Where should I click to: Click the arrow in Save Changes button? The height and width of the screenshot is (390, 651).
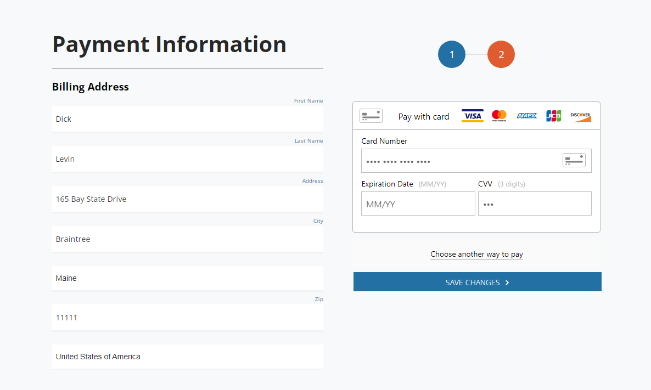tap(507, 282)
